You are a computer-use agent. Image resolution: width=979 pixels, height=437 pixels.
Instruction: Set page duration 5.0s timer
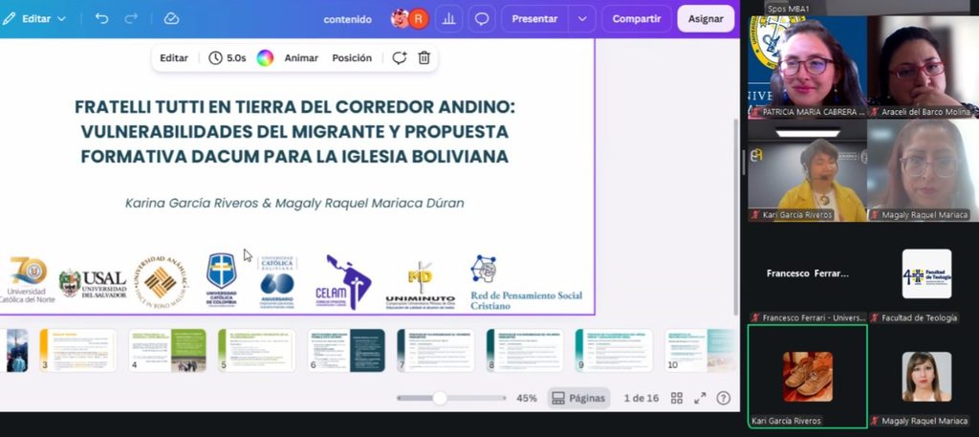click(228, 58)
